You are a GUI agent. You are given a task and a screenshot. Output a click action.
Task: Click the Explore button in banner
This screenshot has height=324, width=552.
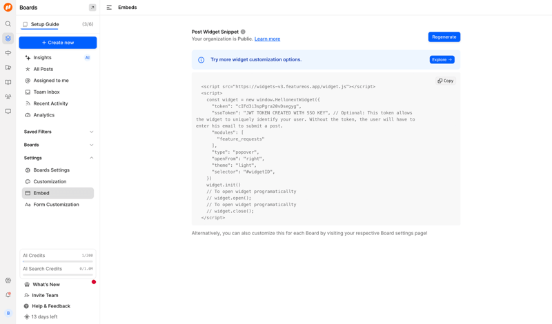pos(442,60)
